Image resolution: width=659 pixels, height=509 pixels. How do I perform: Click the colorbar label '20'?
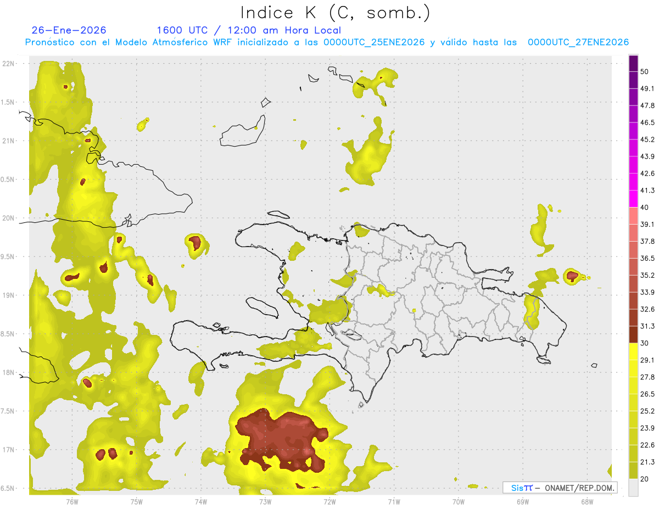tap(645, 479)
